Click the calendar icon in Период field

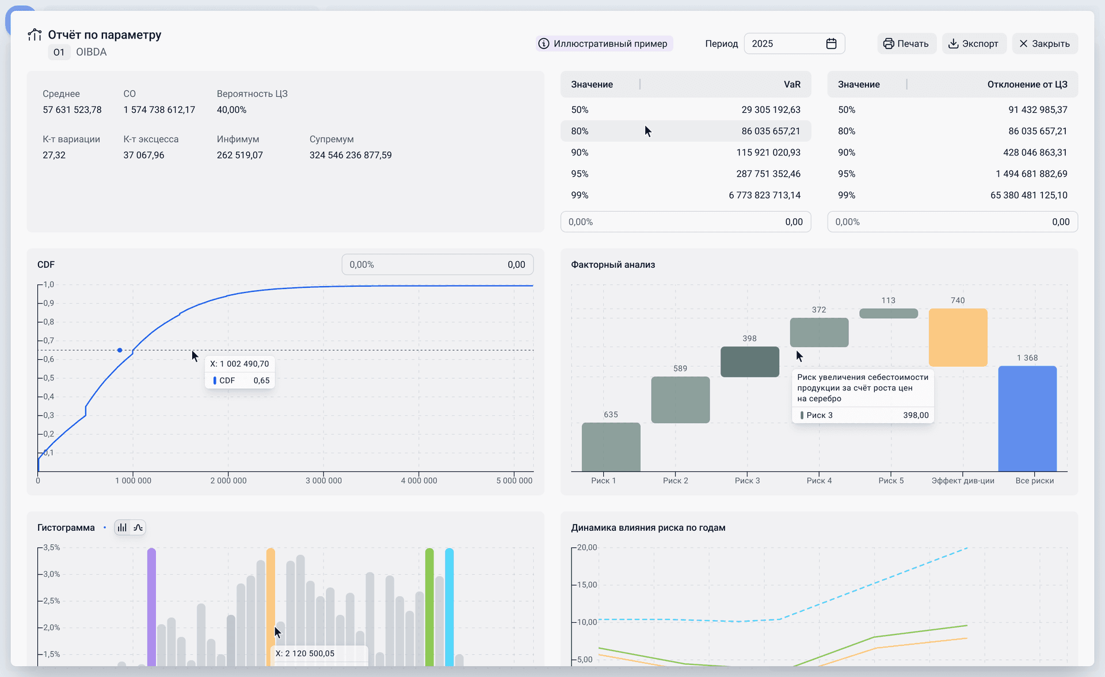point(831,44)
